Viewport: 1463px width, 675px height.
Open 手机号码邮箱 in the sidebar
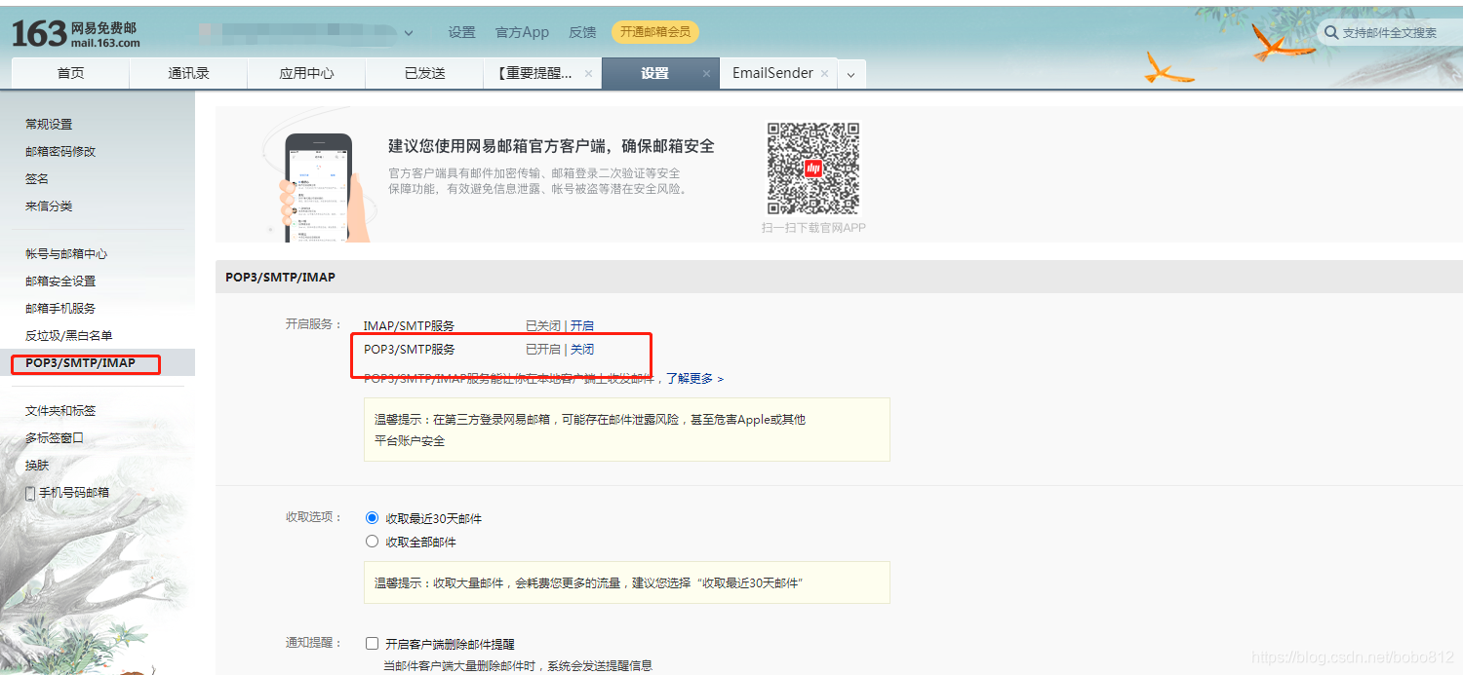click(x=74, y=493)
